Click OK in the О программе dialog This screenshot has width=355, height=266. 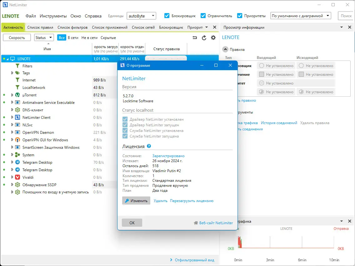pos(132,223)
